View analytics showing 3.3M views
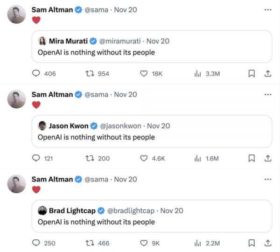This screenshot has height=252, width=280. point(206,73)
